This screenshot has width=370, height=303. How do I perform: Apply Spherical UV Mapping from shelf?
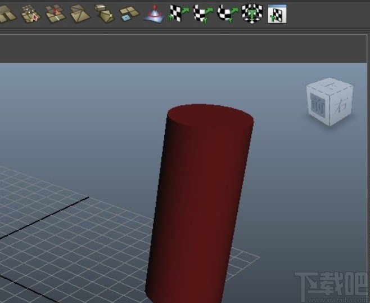pyautogui.click(x=228, y=14)
